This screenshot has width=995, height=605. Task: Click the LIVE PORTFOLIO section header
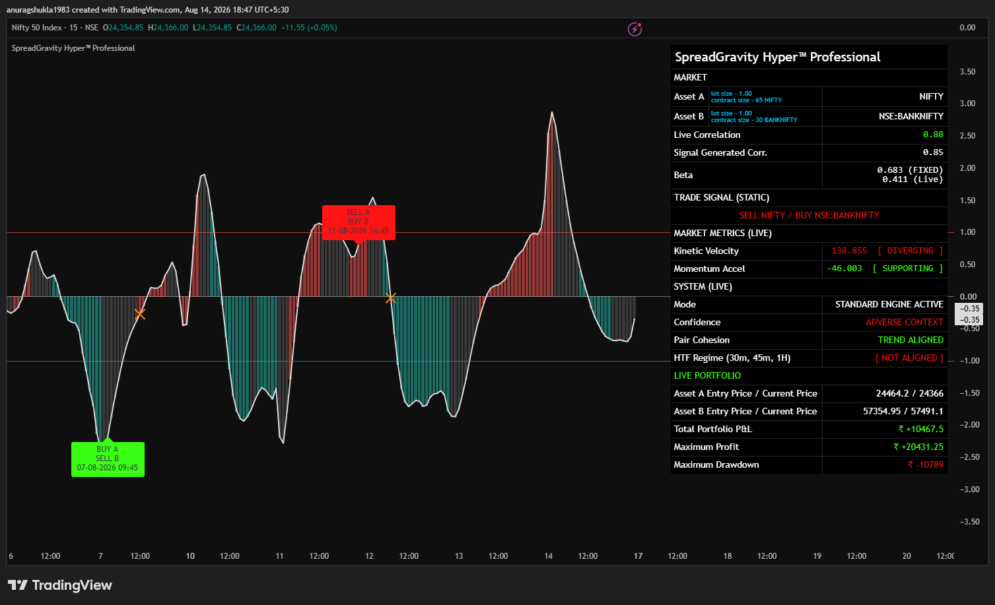tap(707, 375)
